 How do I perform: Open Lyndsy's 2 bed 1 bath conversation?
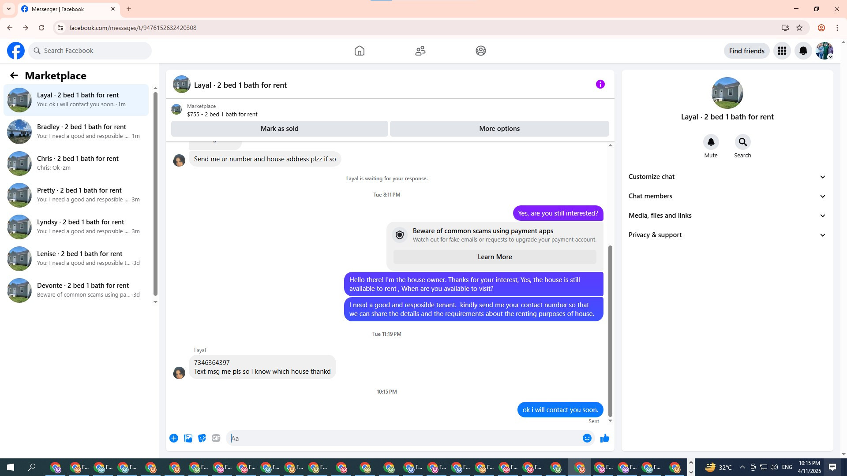tap(76, 227)
